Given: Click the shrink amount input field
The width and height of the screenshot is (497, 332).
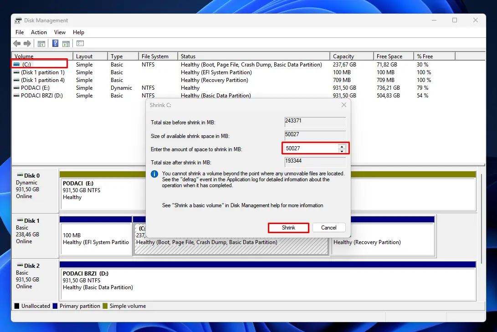Looking at the screenshot, I should pyautogui.click(x=310, y=148).
